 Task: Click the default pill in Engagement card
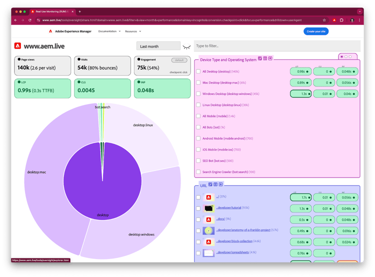[179, 60]
